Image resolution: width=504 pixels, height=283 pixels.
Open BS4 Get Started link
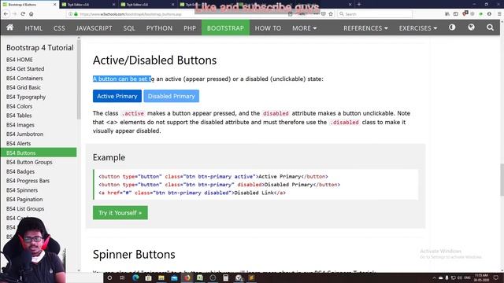[25, 68]
